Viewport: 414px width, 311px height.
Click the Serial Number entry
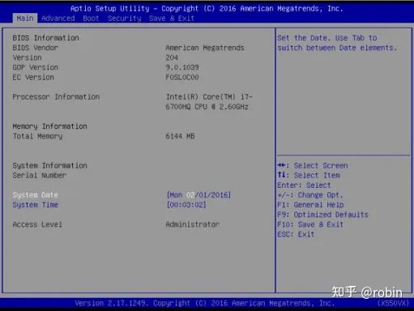click(40, 175)
